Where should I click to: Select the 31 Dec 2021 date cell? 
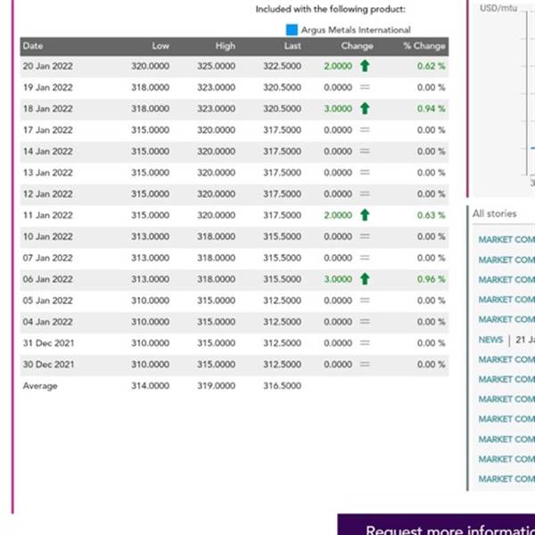48,343
